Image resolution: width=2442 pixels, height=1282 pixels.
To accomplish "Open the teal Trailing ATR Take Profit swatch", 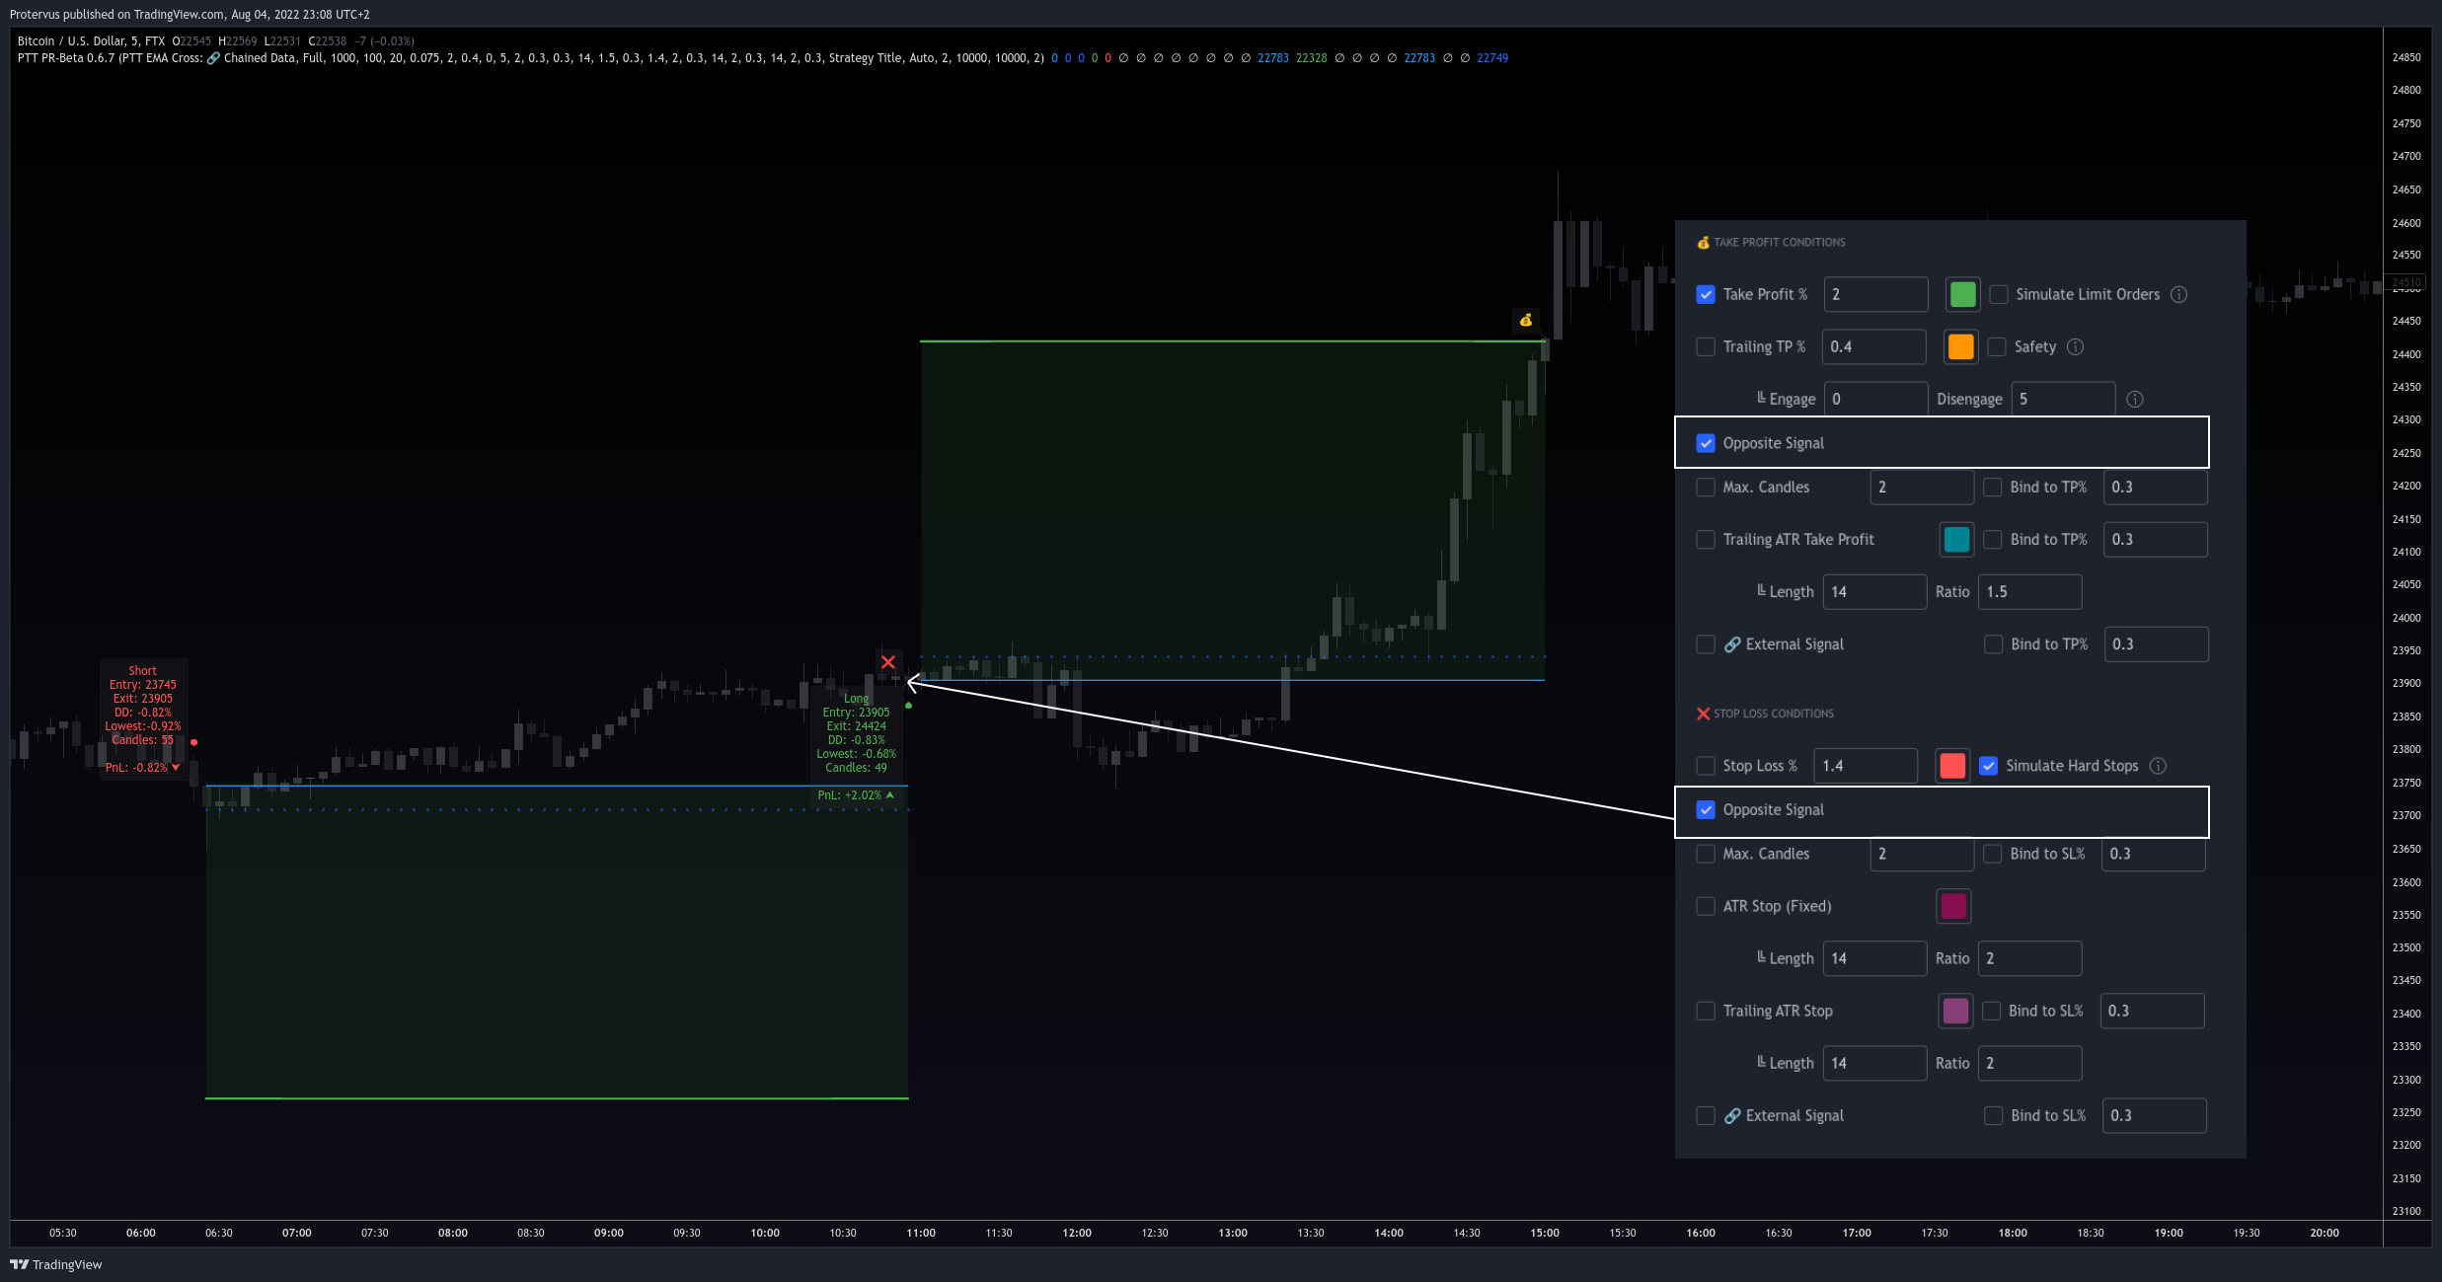I will (x=1956, y=539).
